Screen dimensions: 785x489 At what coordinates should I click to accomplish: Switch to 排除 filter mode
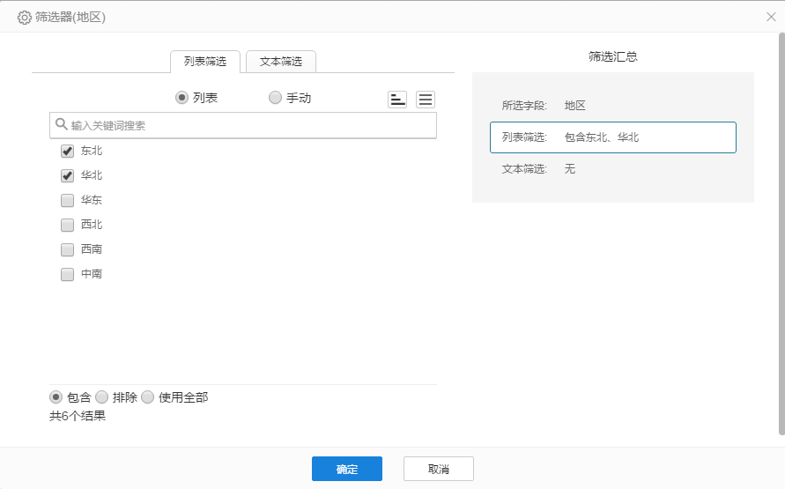[x=101, y=397]
